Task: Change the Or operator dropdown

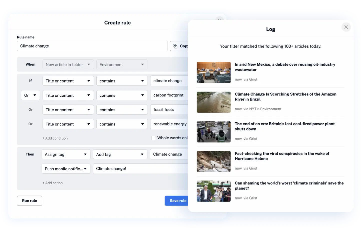Action: (x=30, y=95)
